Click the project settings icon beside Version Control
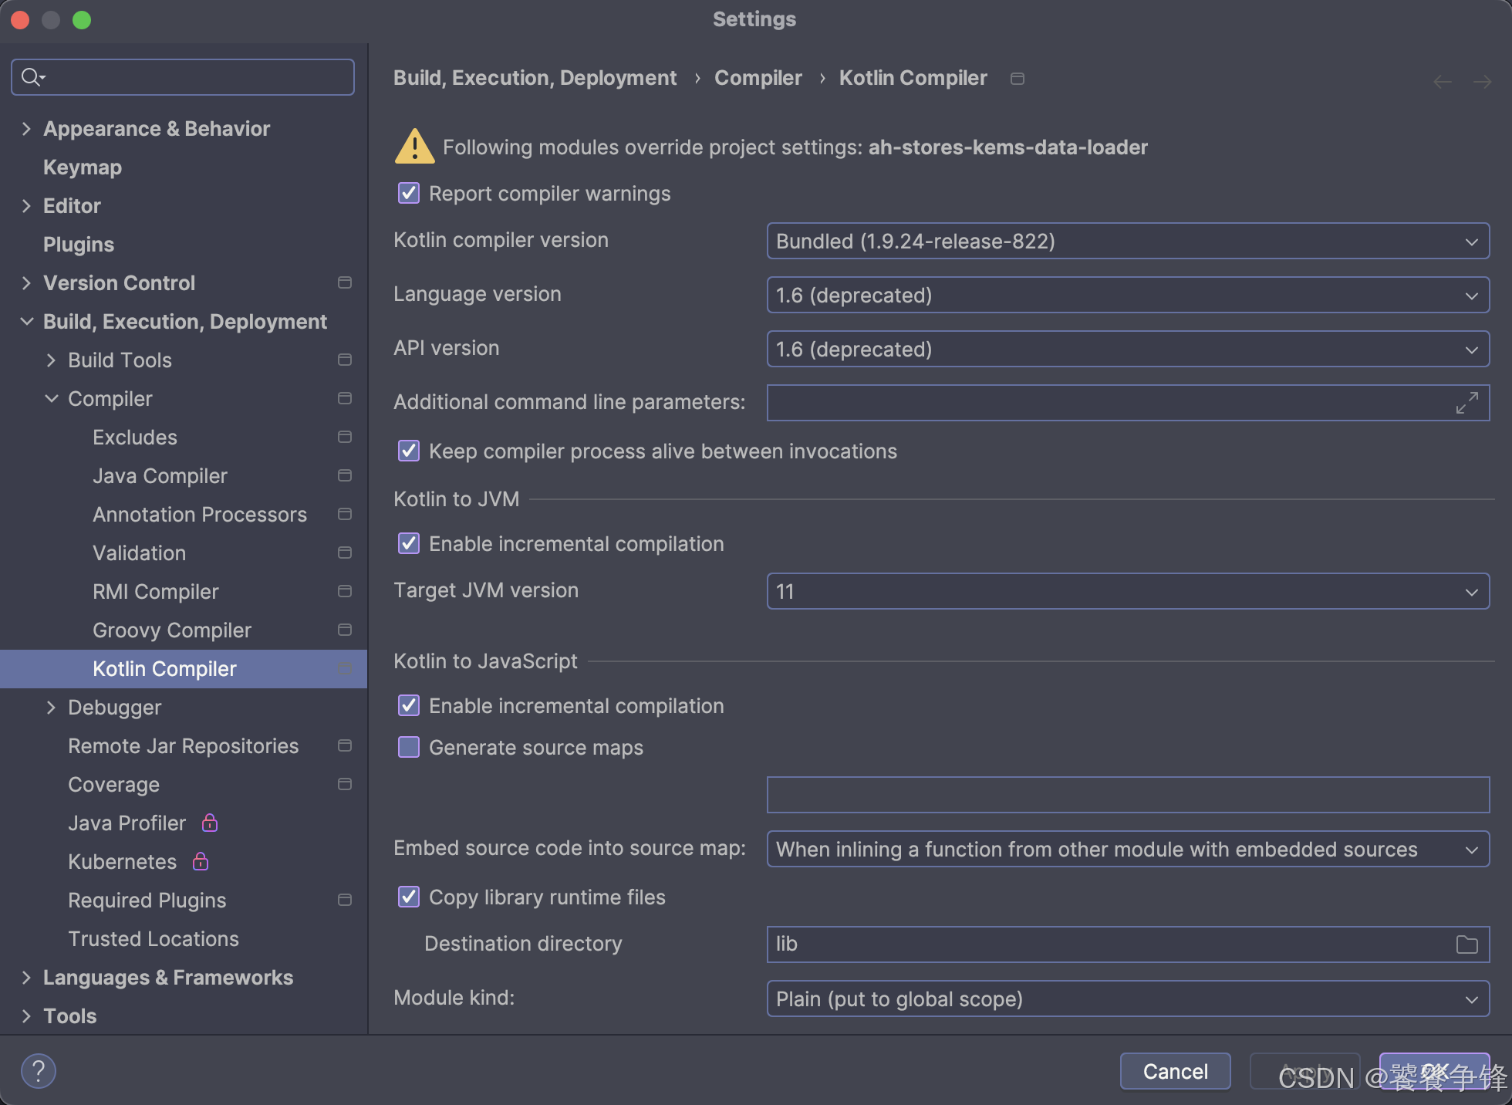Viewport: 1512px width, 1105px height. point(345,283)
